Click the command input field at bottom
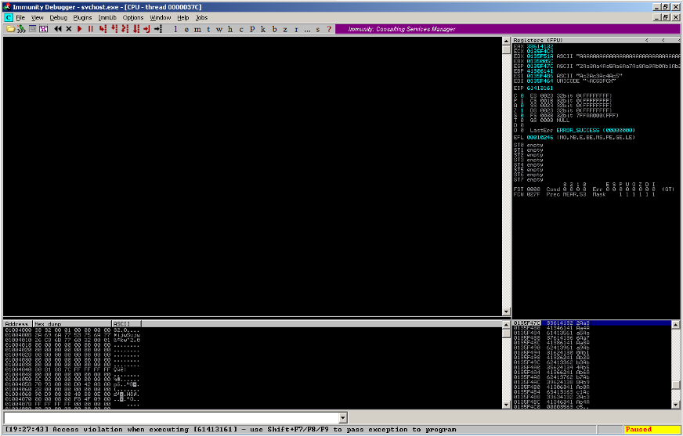 (x=172, y=418)
